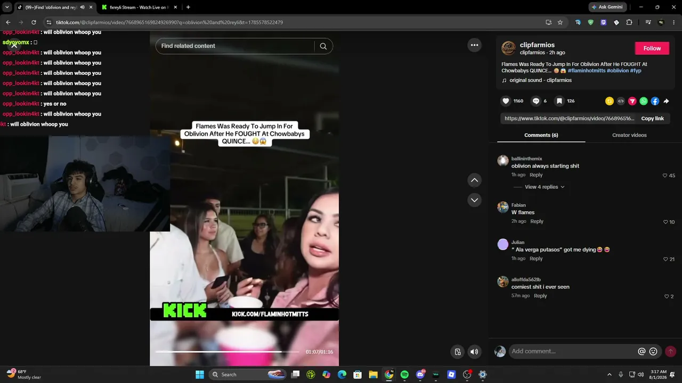View site information icon

pos(49,22)
